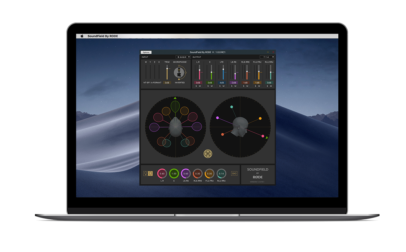Viewport: 406px width, 252px height.
Task: Click the 3dB value under L.R
Action: coord(198,83)
